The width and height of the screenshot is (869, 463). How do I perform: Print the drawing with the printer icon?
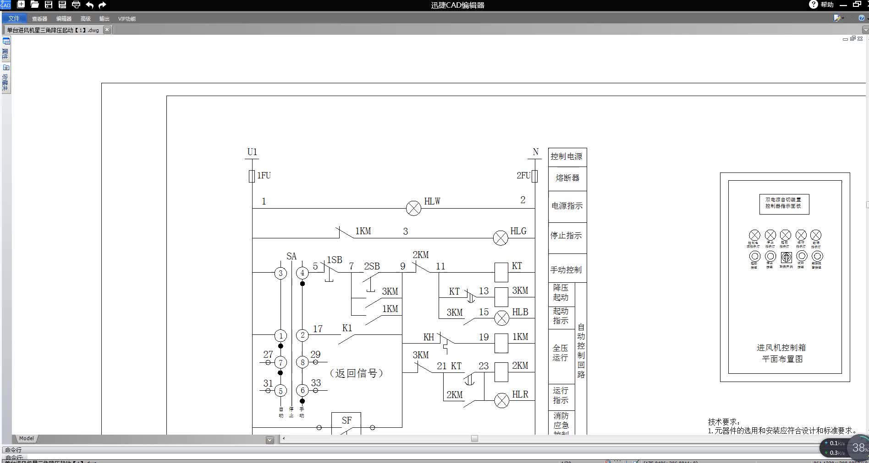pyautogui.click(x=76, y=5)
